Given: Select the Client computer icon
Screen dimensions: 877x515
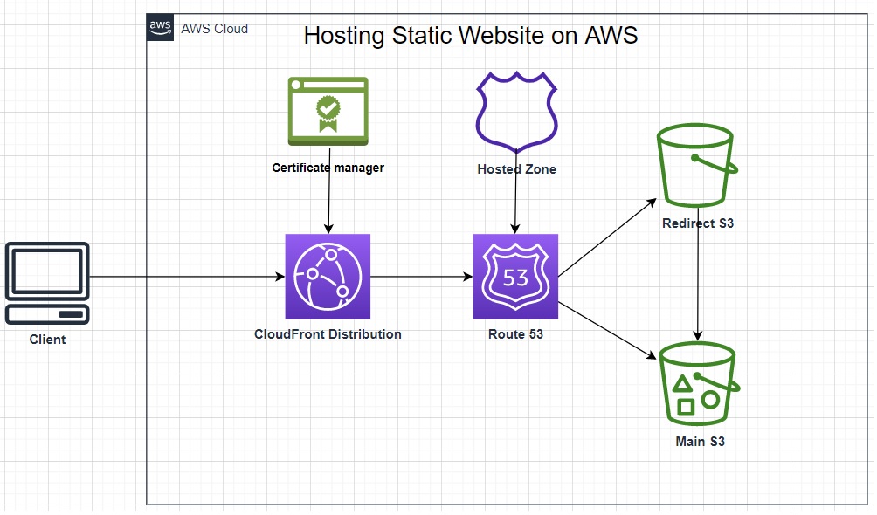Looking at the screenshot, I should [x=47, y=283].
